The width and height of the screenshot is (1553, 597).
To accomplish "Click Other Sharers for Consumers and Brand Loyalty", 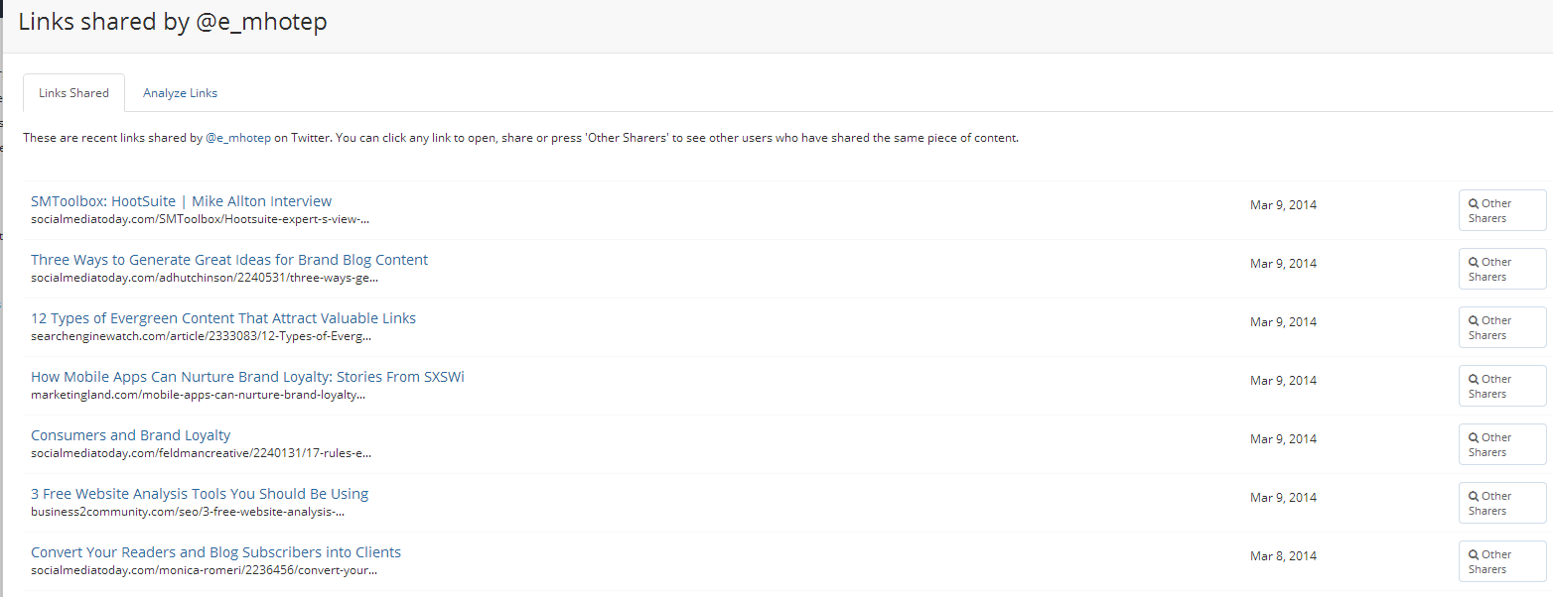I will pos(1501,444).
